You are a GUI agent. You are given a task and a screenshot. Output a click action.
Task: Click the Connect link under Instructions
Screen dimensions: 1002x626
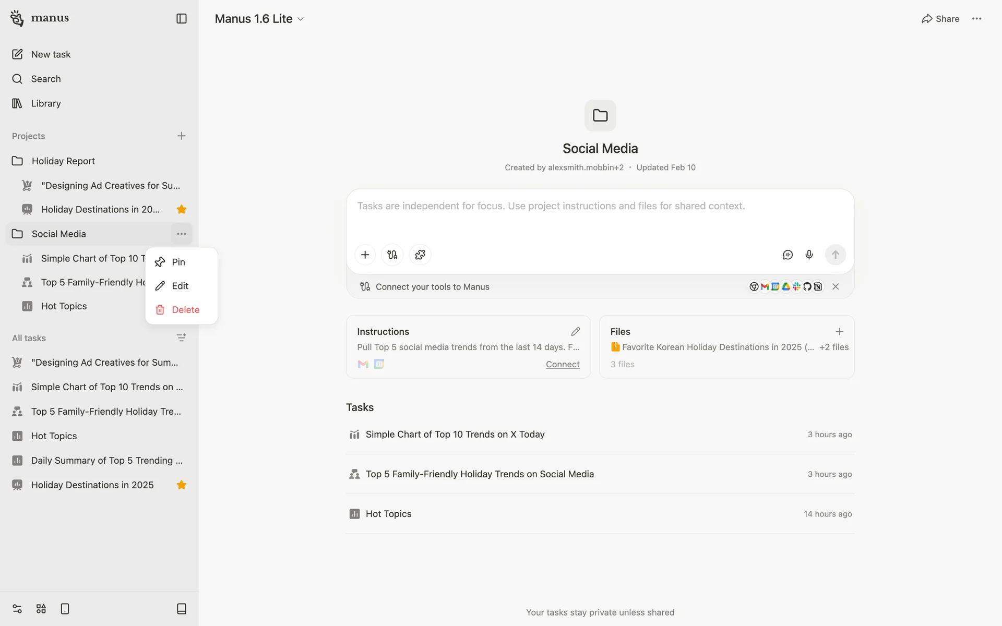(562, 365)
